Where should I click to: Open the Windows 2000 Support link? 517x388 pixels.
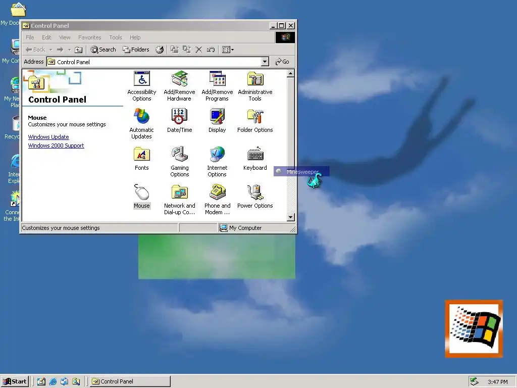coord(56,145)
